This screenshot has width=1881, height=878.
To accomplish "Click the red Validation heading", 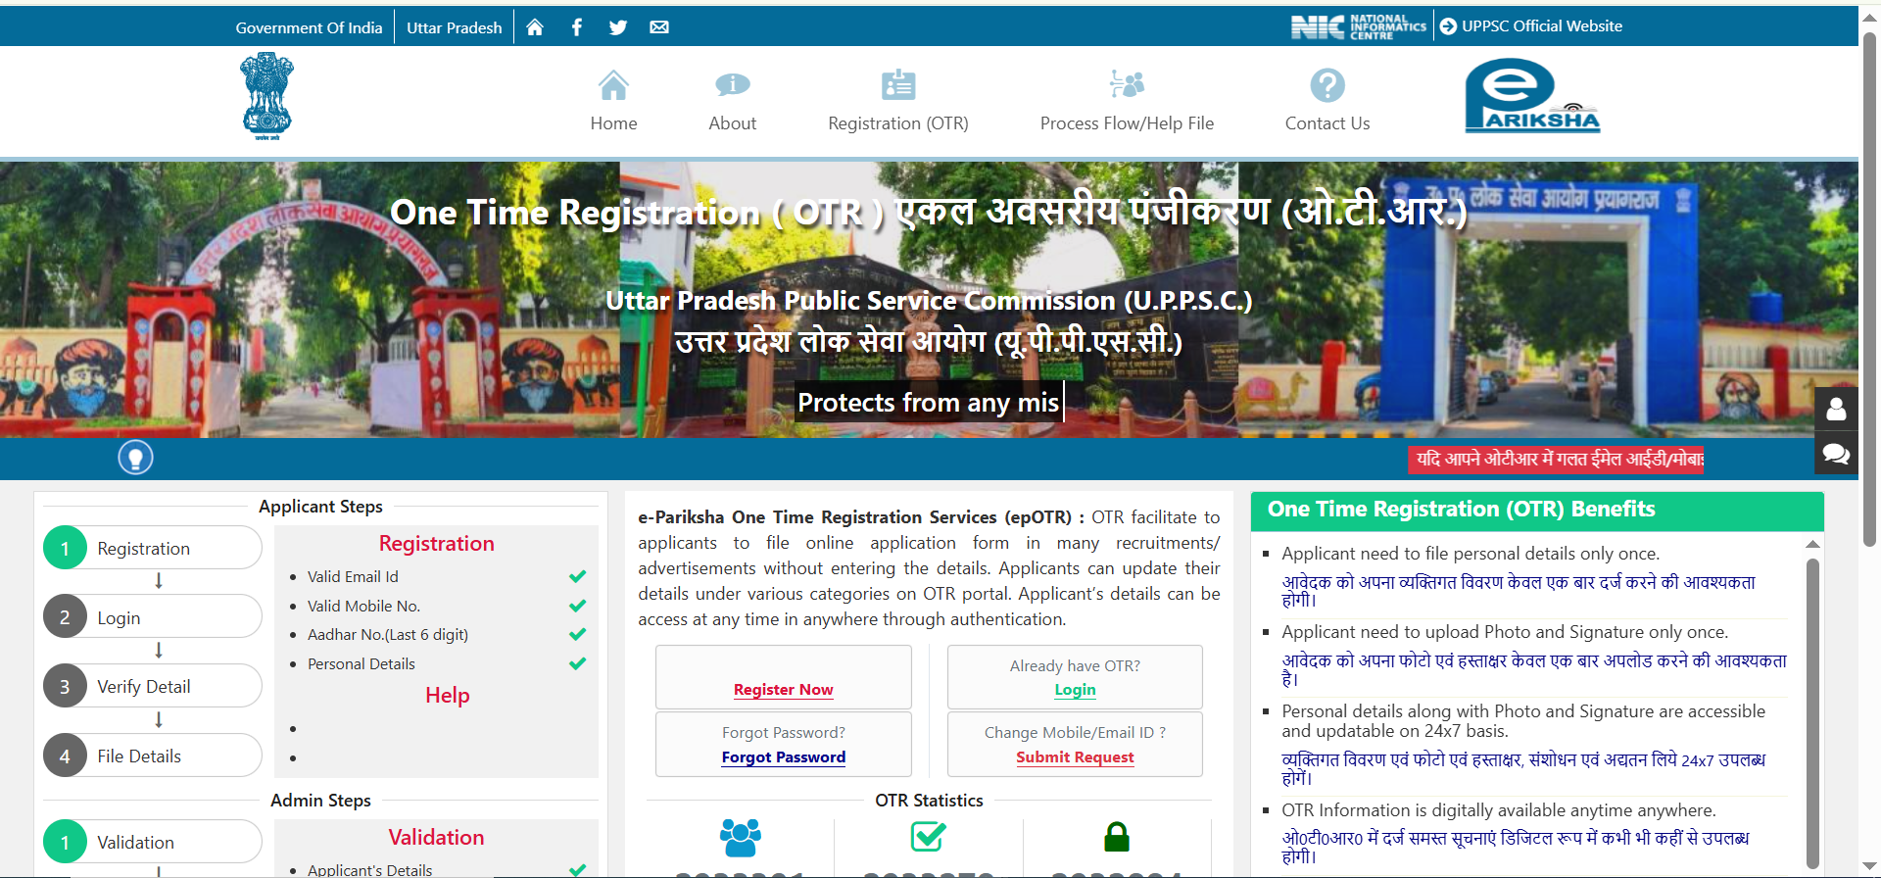I will tap(437, 838).
